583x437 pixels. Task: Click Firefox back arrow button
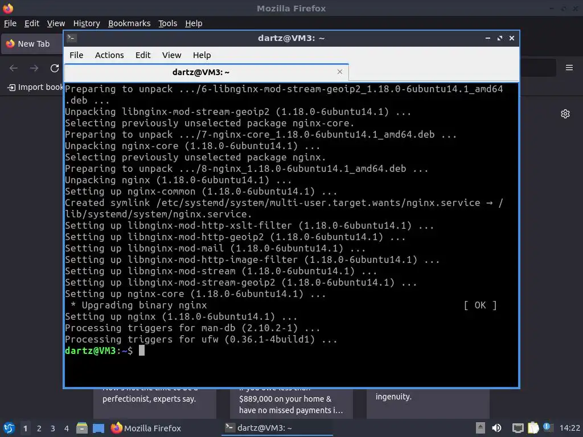[14, 68]
